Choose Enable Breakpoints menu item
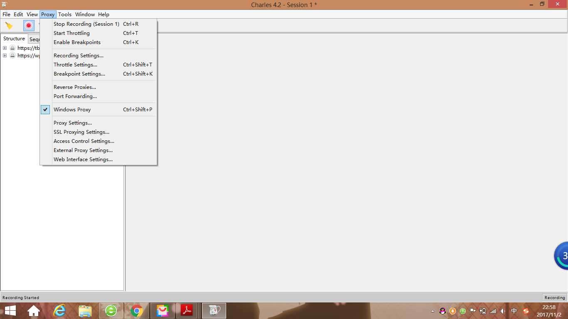 click(x=99, y=42)
